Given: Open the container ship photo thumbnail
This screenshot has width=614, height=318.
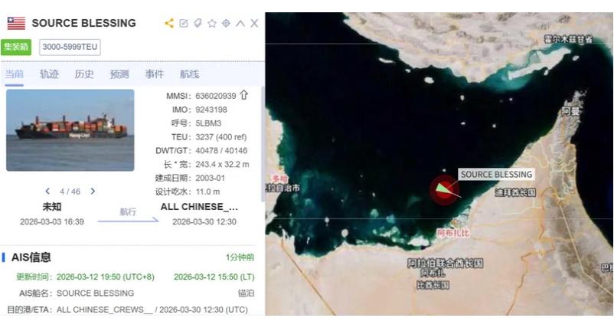Looking at the screenshot, I should tap(70, 130).
